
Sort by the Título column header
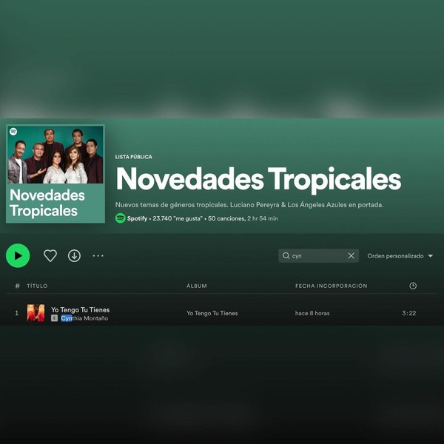pyautogui.click(x=37, y=286)
